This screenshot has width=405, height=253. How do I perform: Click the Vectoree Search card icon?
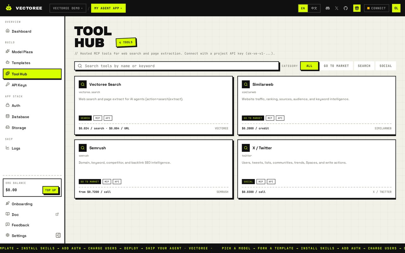click(83, 84)
